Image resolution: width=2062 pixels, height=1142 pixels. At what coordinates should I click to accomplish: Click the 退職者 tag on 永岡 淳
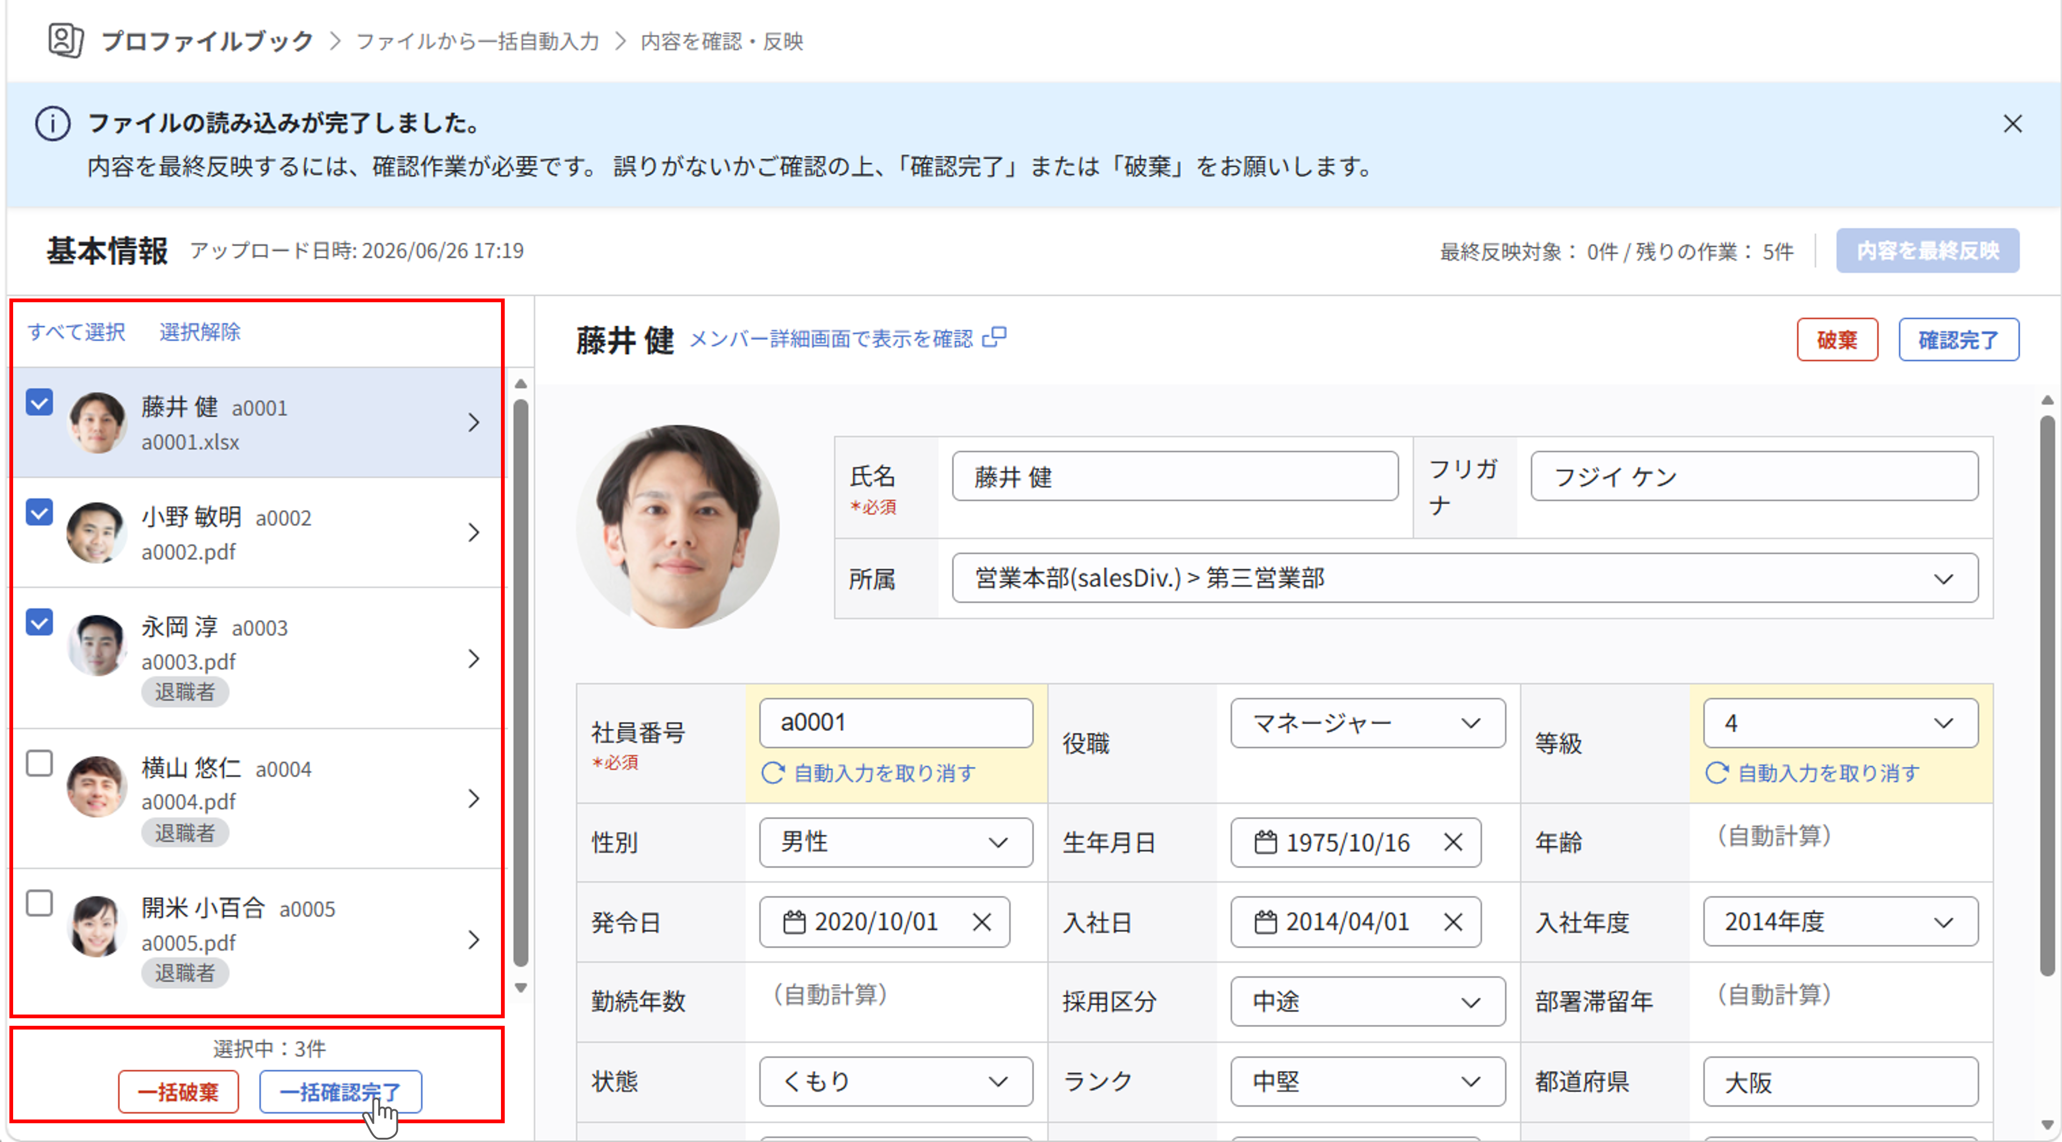point(185,692)
